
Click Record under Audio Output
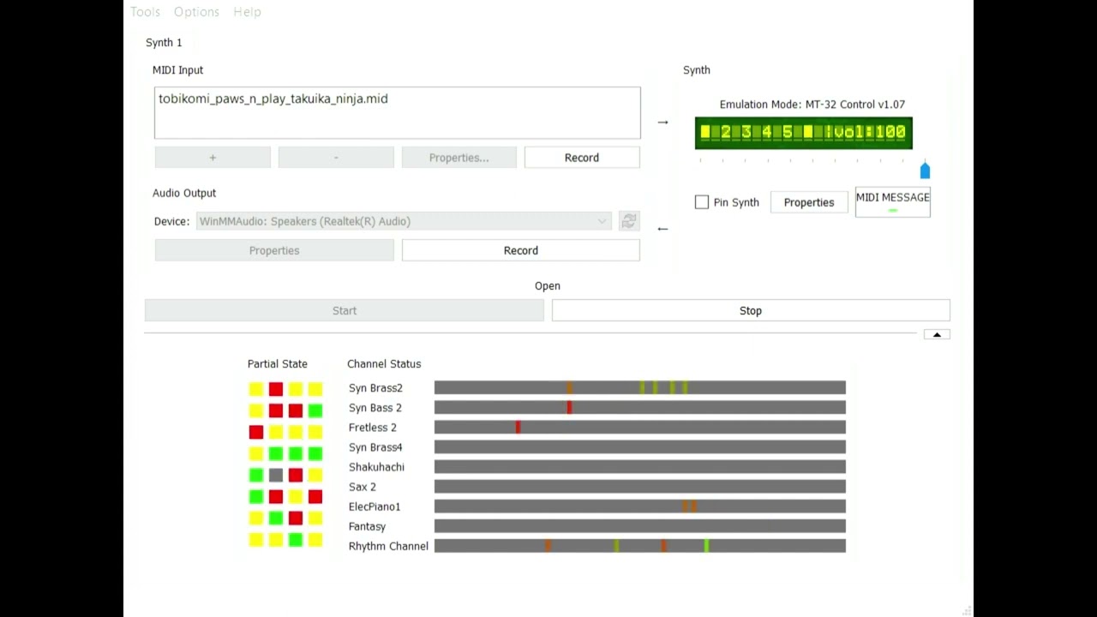pyautogui.click(x=521, y=250)
